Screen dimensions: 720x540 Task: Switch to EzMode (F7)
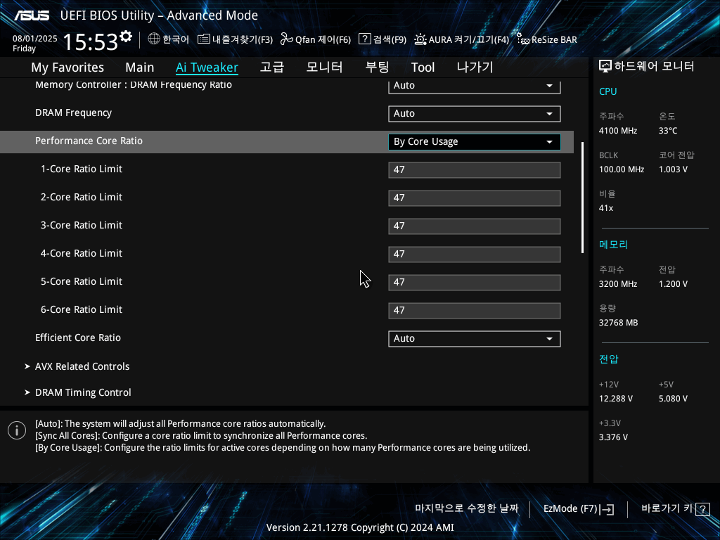point(579,509)
